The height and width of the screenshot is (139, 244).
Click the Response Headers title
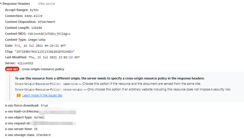[x=16, y=4]
